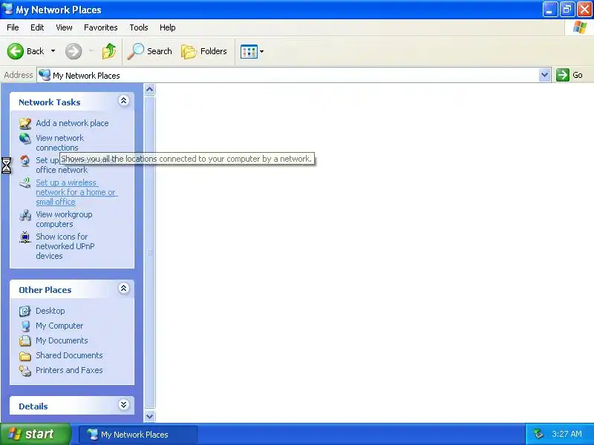Viewport: 594px width, 445px height.
Task: Open the File menu
Action: [x=13, y=27]
